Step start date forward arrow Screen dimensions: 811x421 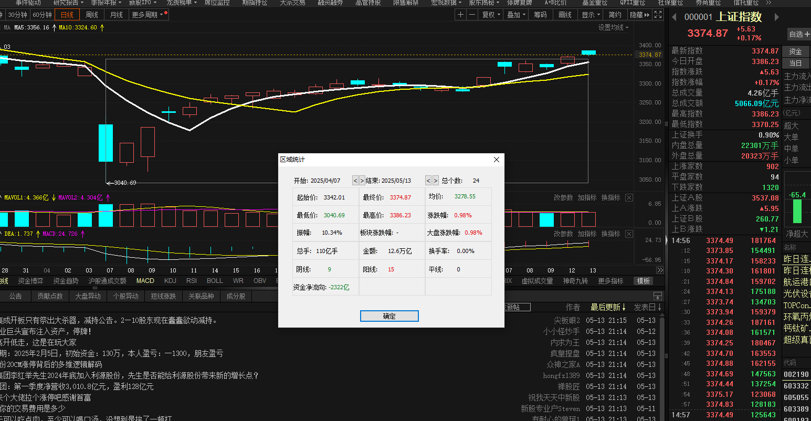point(362,181)
